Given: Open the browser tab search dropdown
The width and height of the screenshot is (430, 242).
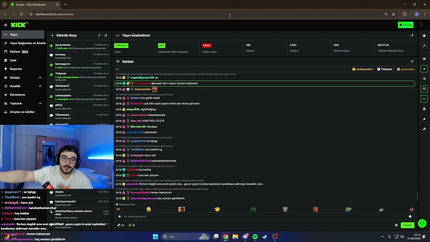Looking at the screenshot, I should tap(4, 5).
